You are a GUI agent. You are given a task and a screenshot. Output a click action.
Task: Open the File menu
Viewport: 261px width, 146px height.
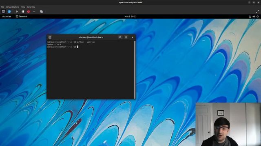2,7
